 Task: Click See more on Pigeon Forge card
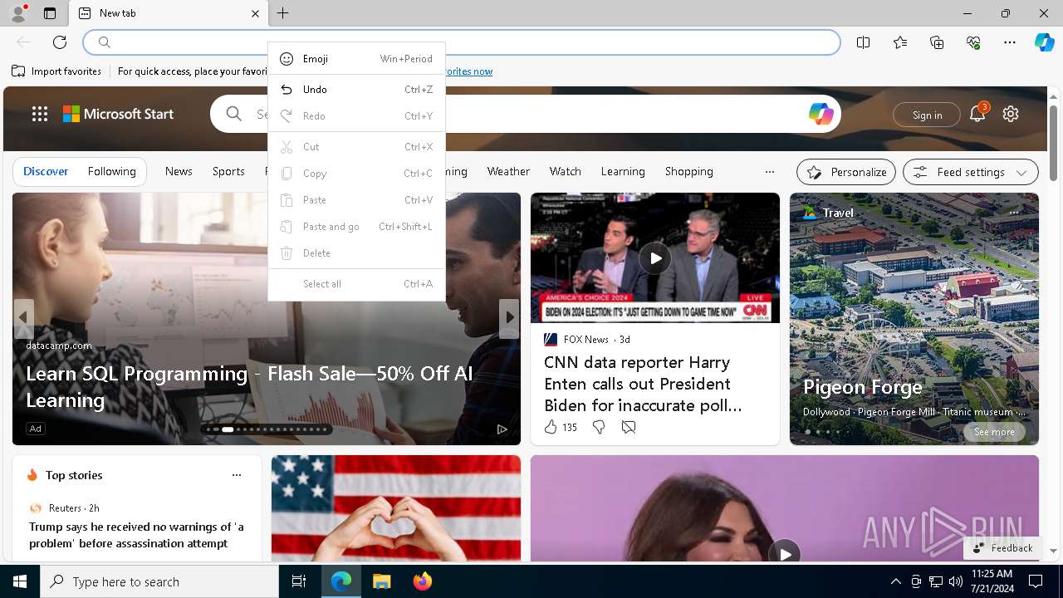(x=994, y=432)
